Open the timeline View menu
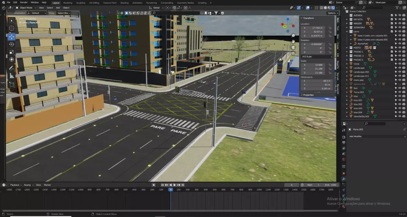Image resolution: width=407 pixels, height=217 pixels. tap(38, 185)
